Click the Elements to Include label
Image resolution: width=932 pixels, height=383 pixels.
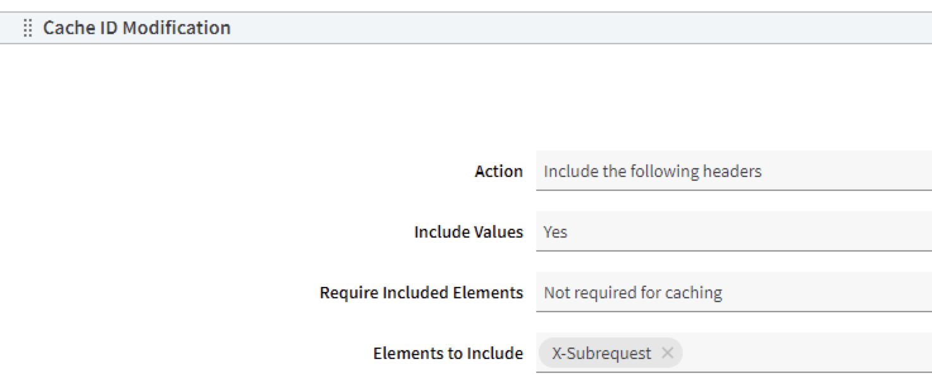pyautogui.click(x=448, y=353)
